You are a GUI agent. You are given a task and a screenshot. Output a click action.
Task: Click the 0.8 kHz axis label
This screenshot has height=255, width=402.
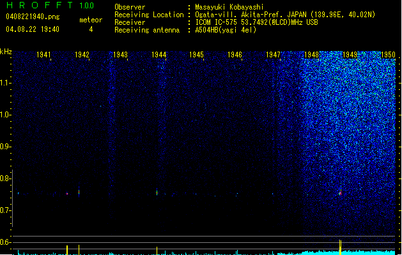(5, 178)
